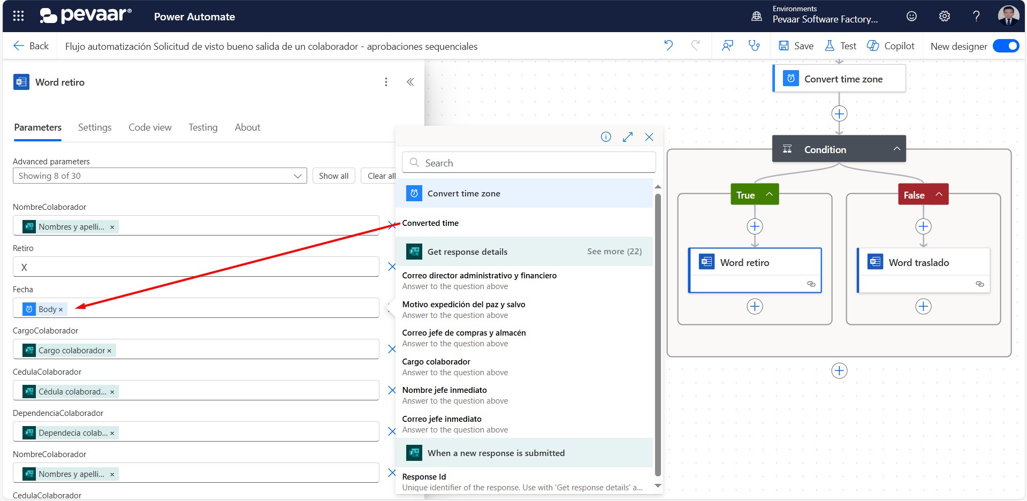Click the Fecha input field
This screenshot has width=1027, height=501.
[x=196, y=308]
